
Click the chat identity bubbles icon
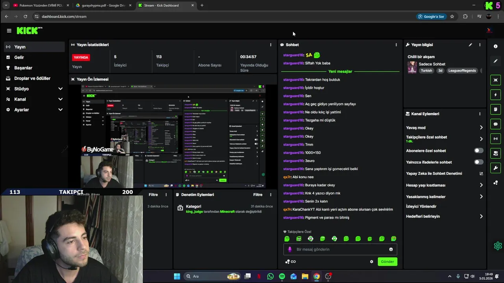tap(287, 262)
